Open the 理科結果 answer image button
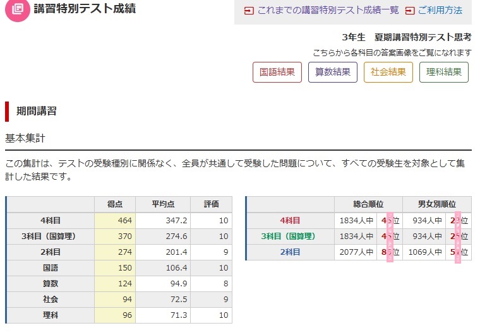 point(444,72)
